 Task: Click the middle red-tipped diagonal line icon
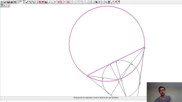pyautogui.click(x=115, y=2)
